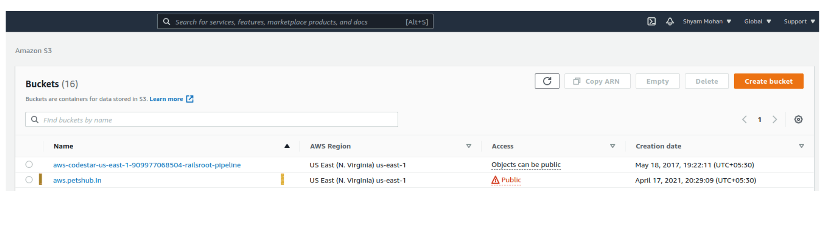Open the Global region menu

tap(757, 22)
